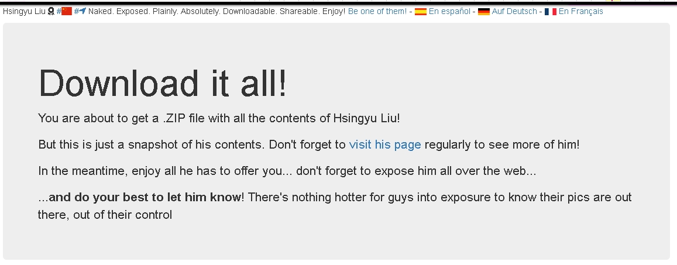
Task: Open the airplane hashtag link
Action: pos(80,12)
